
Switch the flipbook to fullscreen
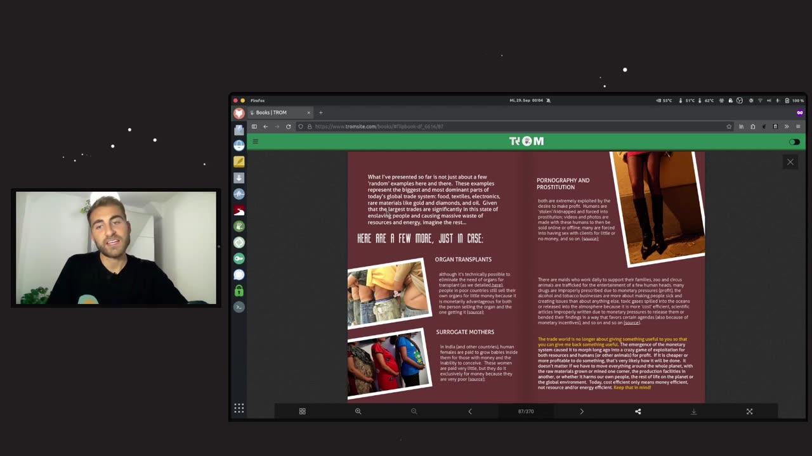coord(749,412)
